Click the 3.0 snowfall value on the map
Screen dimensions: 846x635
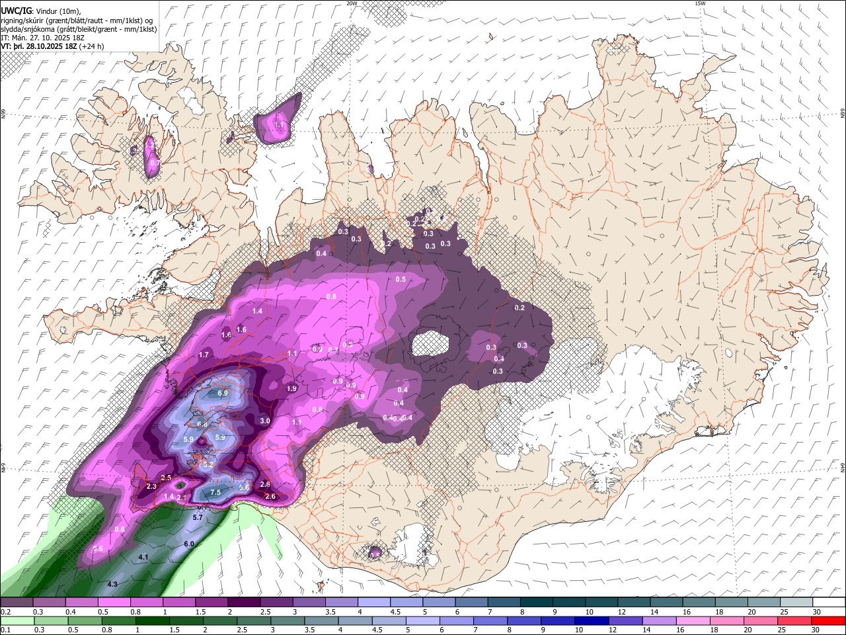(x=265, y=421)
